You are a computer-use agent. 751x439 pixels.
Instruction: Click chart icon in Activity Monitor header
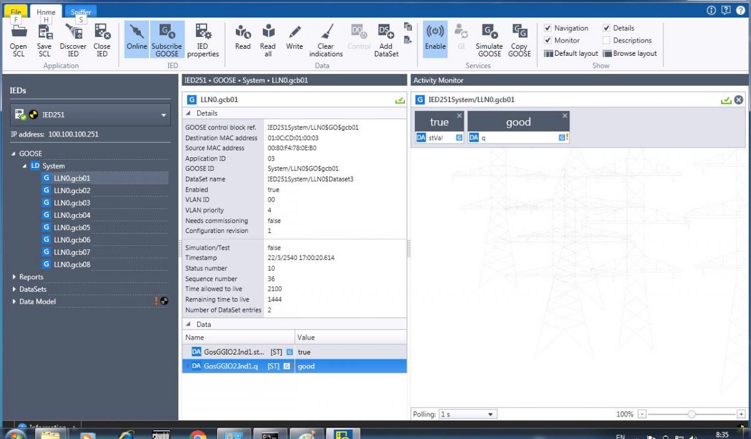coord(726,100)
